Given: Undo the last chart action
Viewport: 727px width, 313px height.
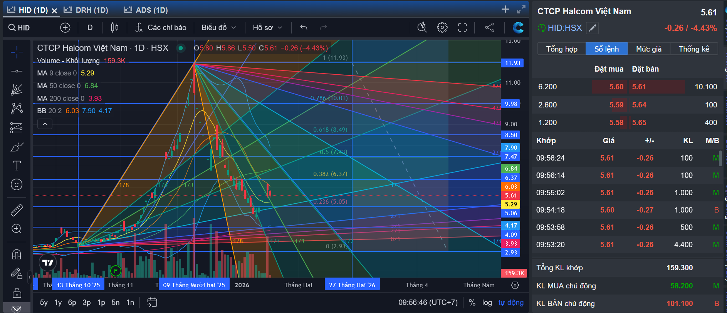Looking at the screenshot, I should click(304, 28).
